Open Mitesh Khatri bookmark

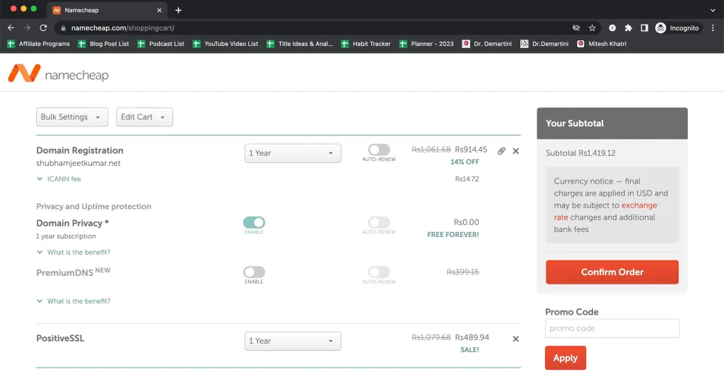point(602,44)
